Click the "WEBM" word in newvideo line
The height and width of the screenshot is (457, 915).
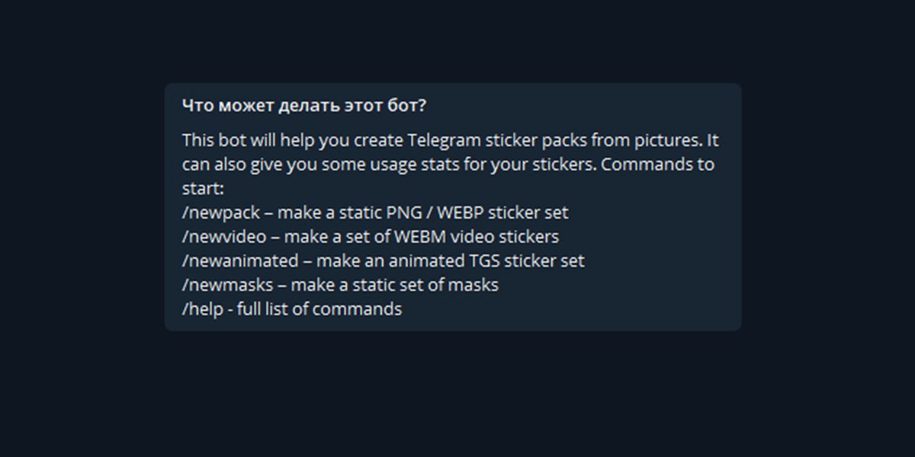pos(422,237)
